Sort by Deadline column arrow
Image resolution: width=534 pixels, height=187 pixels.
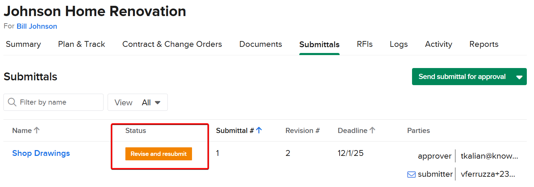coord(372,130)
